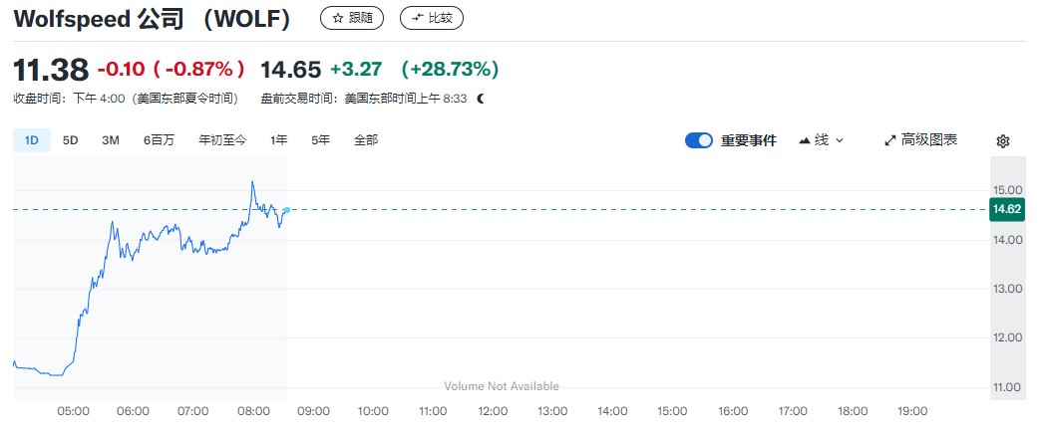Toggle the 重要事件 key events switch
The height and width of the screenshot is (440, 1045).
tap(699, 140)
